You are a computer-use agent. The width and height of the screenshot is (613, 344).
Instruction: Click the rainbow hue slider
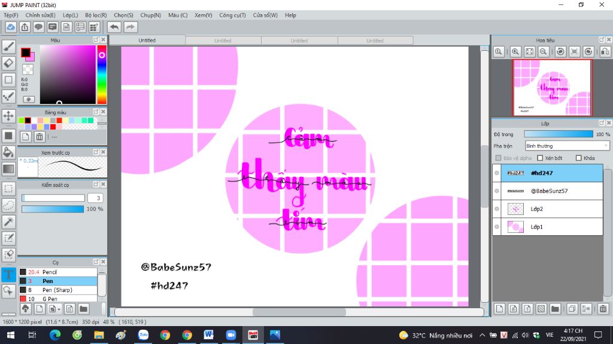tap(102, 75)
